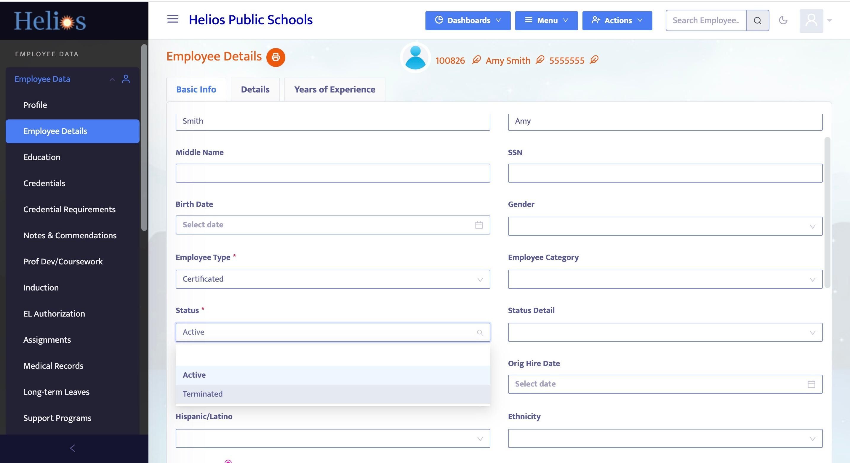Switch to Years of Experience tab
850x463 pixels.
click(x=334, y=90)
